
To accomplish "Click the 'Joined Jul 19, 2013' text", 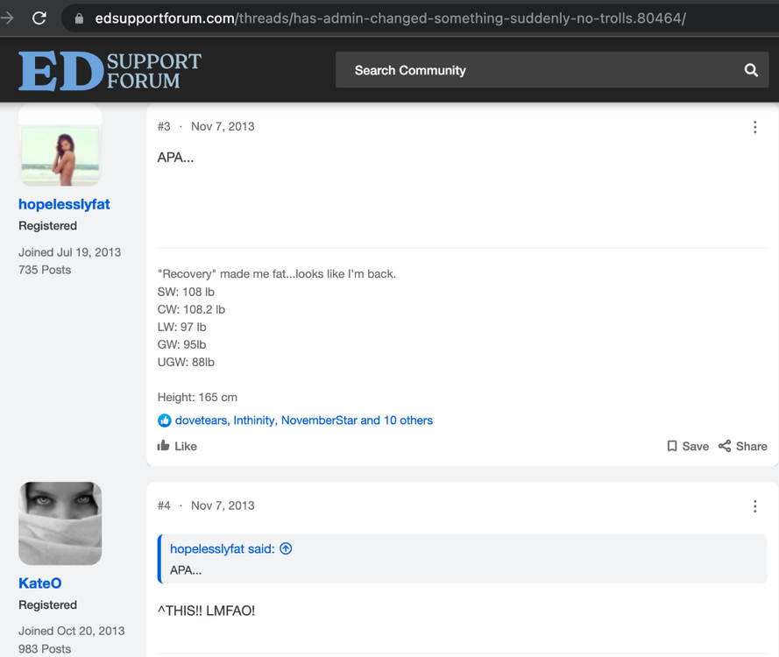I will click(x=69, y=252).
